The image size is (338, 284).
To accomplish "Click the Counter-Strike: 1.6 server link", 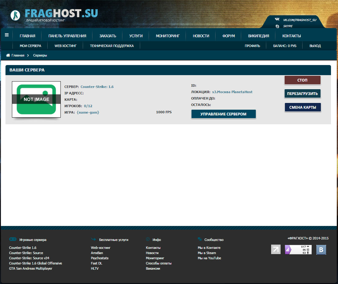I will pyautogui.click(x=97, y=87).
